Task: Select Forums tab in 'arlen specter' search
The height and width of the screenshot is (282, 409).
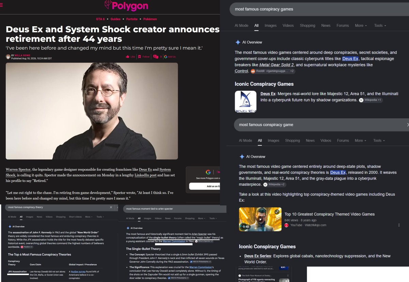Action: pyautogui.click(x=178, y=218)
